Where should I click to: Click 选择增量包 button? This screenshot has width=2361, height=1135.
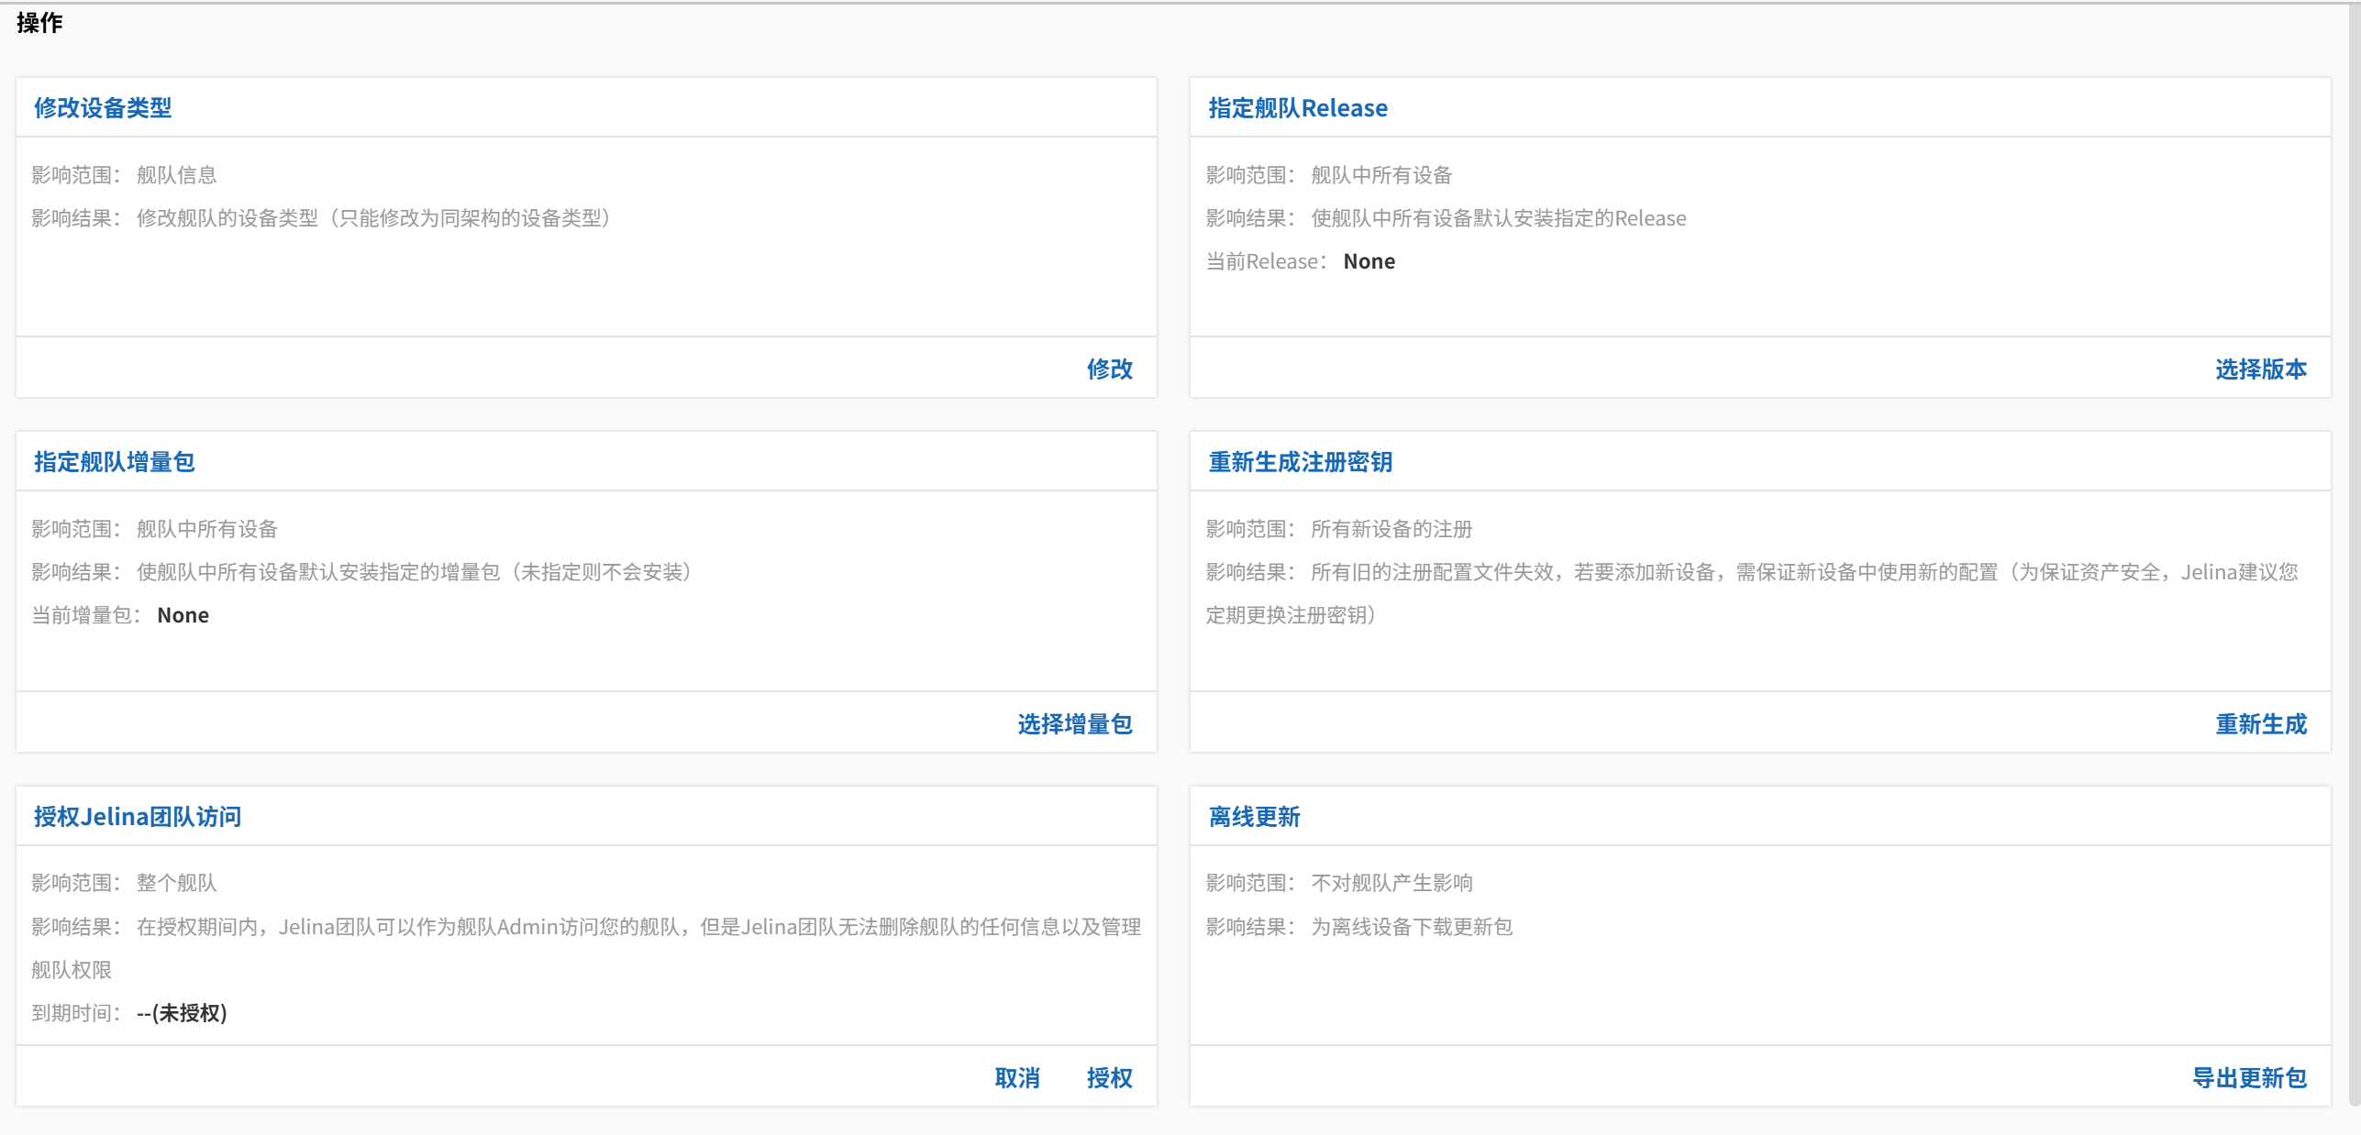click(x=1074, y=723)
